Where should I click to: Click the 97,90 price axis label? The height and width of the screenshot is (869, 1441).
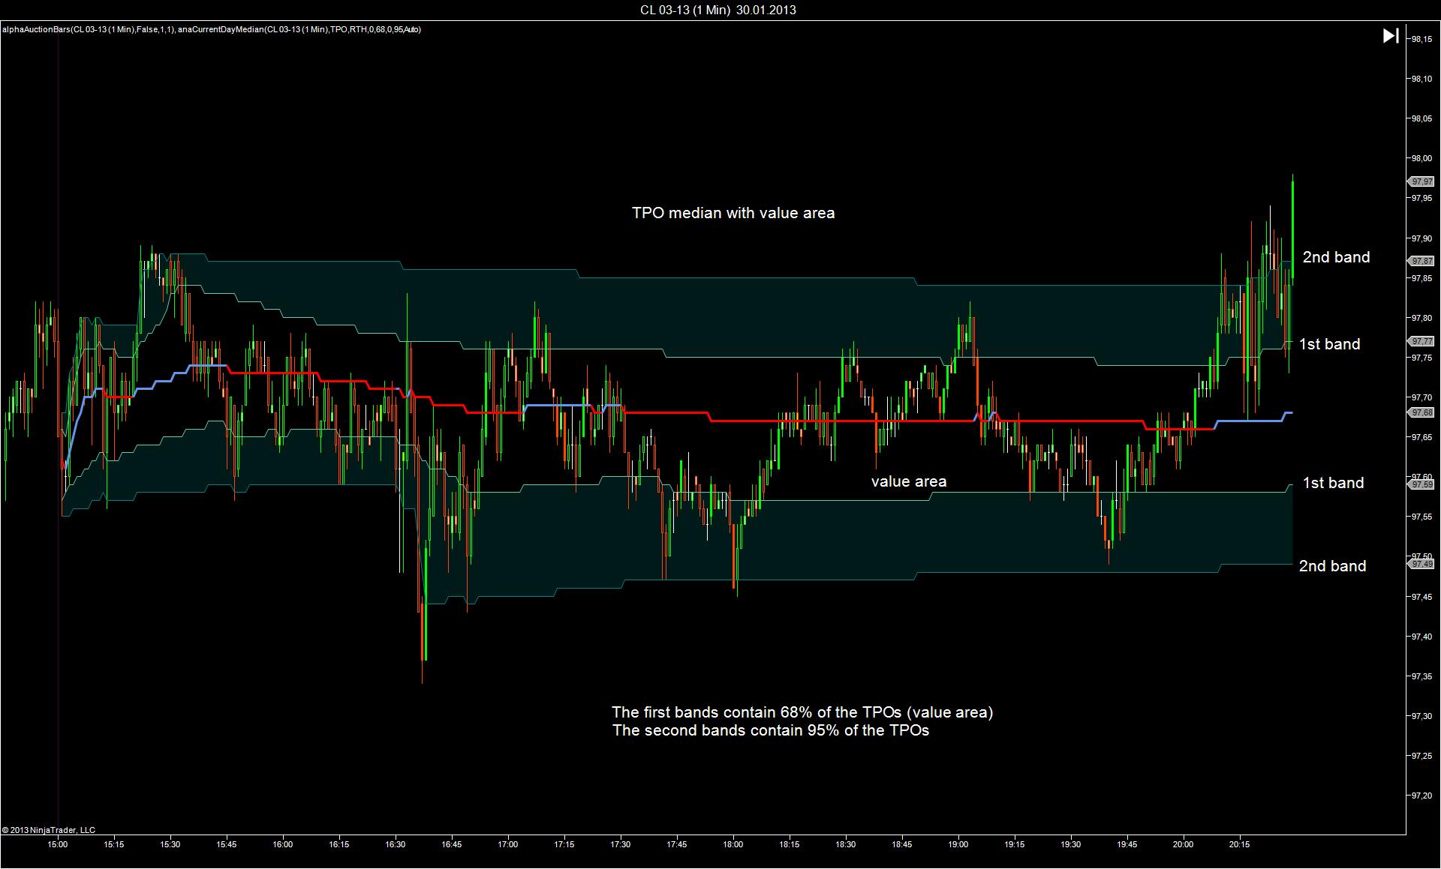point(1422,238)
